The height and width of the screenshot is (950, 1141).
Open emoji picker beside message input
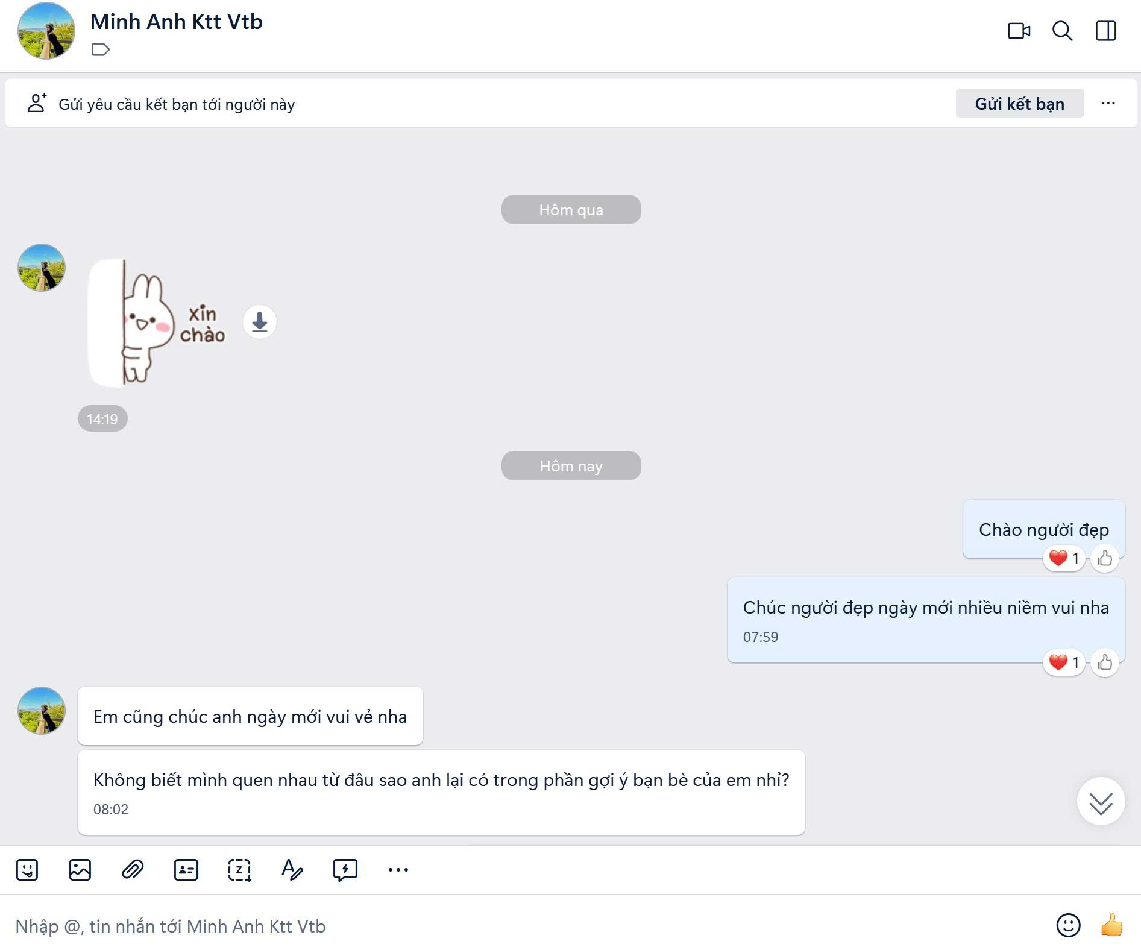pyautogui.click(x=1068, y=925)
